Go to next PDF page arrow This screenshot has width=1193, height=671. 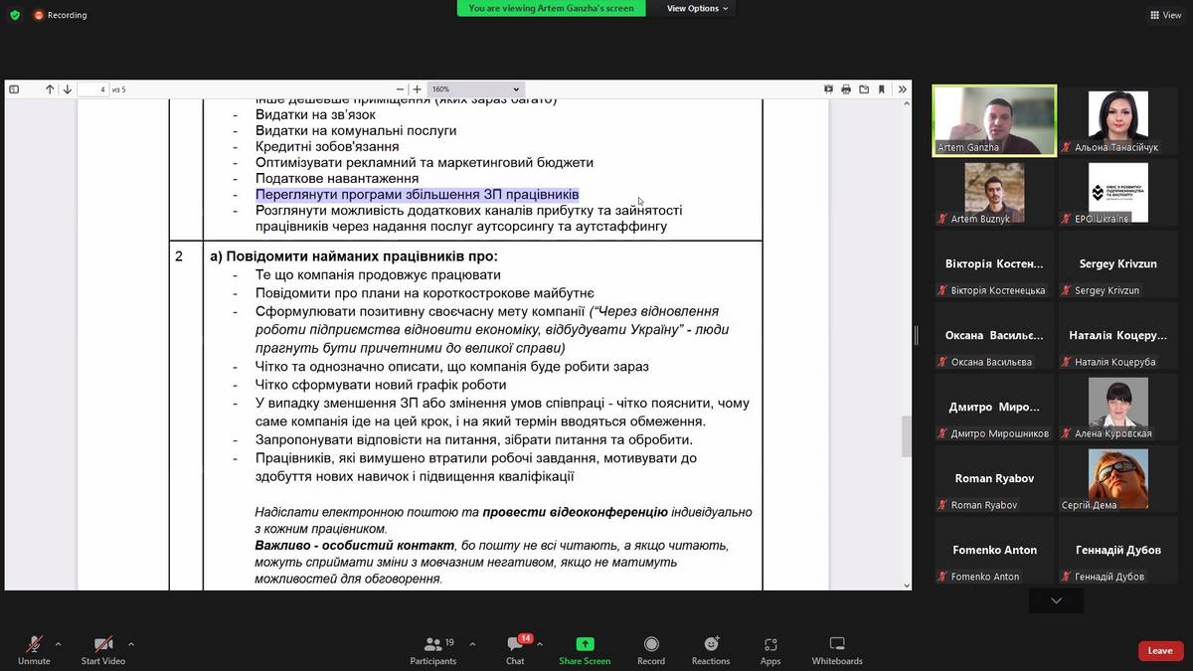point(67,89)
